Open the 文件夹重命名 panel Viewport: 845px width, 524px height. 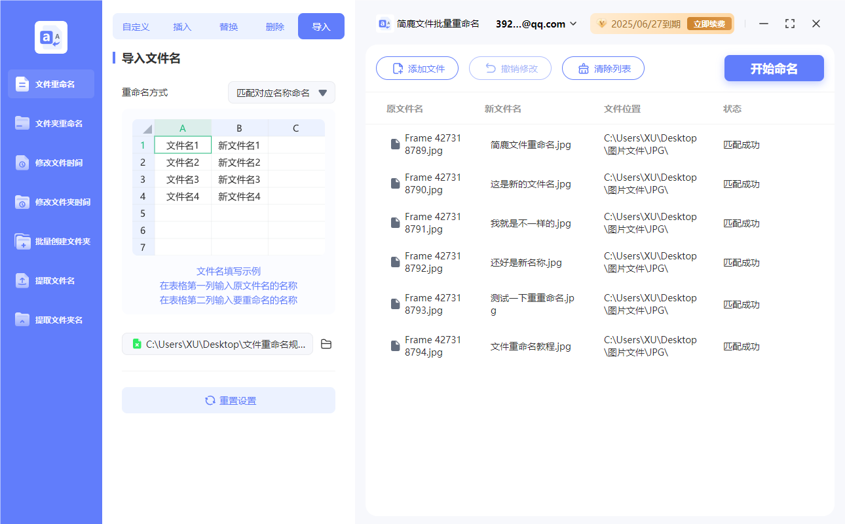[x=50, y=123]
